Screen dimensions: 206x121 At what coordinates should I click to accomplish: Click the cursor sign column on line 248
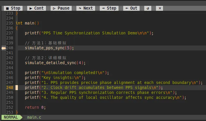pos(17,87)
